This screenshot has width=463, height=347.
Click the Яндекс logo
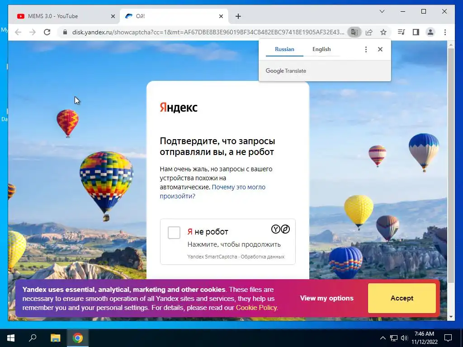(179, 108)
